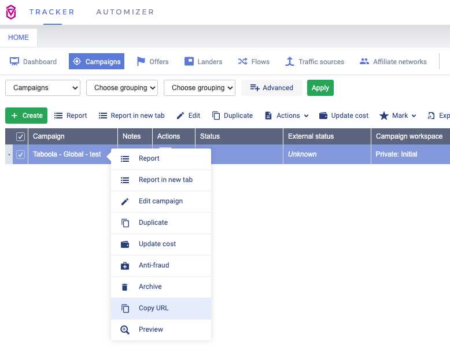Toggle the select-all checkbox in table header
Screen dimensions: 450x349
click(20, 136)
